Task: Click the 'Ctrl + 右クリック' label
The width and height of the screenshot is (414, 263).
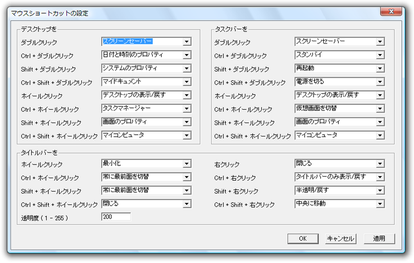Action: (x=235, y=178)
